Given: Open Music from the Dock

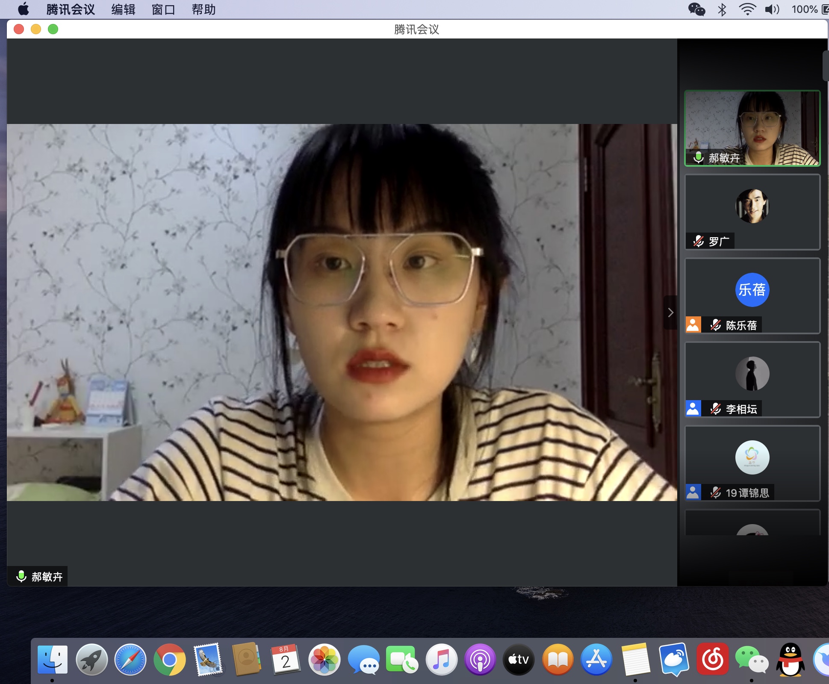Looking at the screenshot, I should [441, 660].
